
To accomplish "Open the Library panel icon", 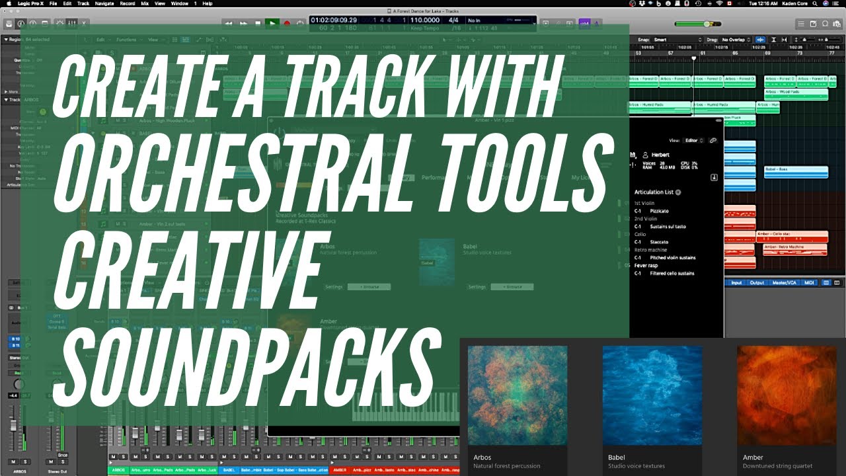I will pyautogui.click(x=11, y=24).
